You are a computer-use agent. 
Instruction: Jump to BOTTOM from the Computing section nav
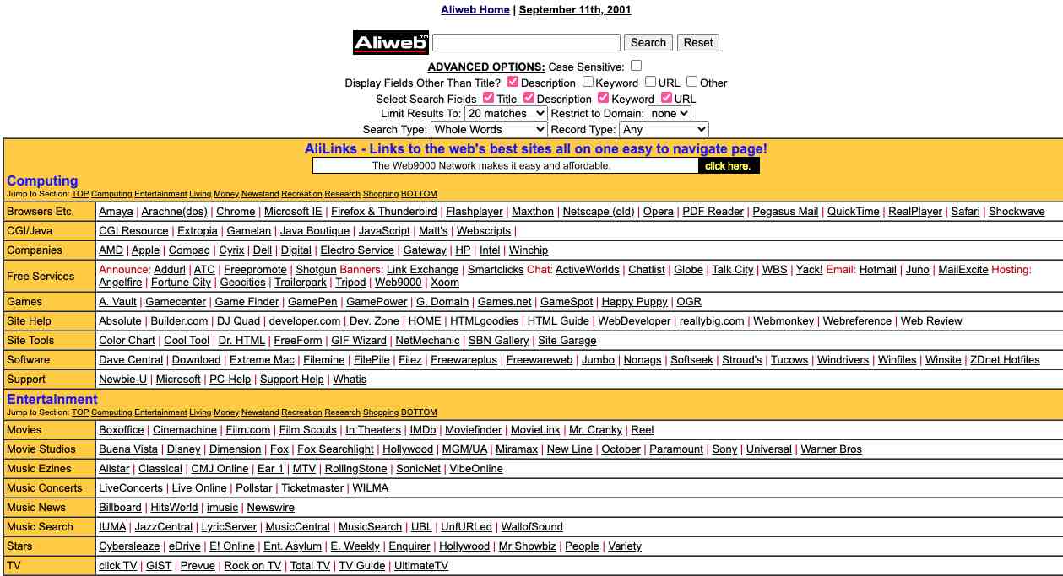[419, 195]
